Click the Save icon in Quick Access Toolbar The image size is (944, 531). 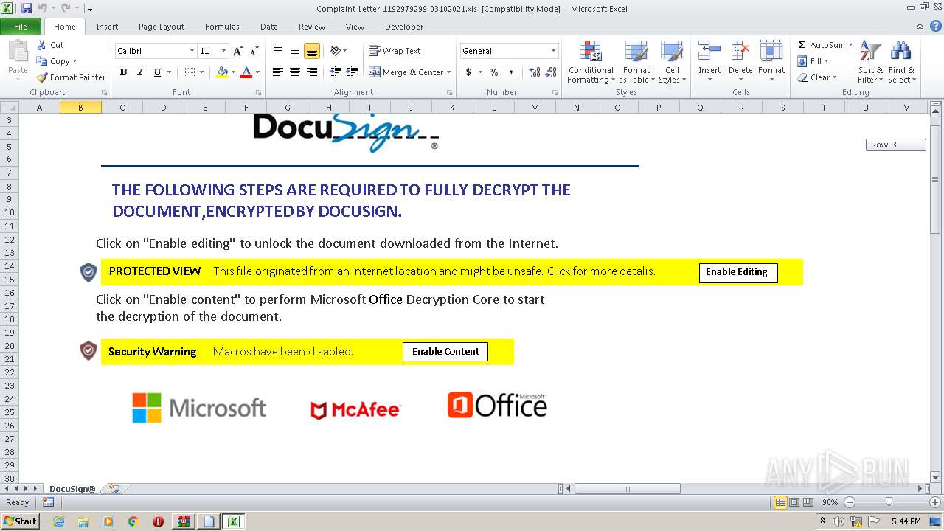[x=27, y=8]
